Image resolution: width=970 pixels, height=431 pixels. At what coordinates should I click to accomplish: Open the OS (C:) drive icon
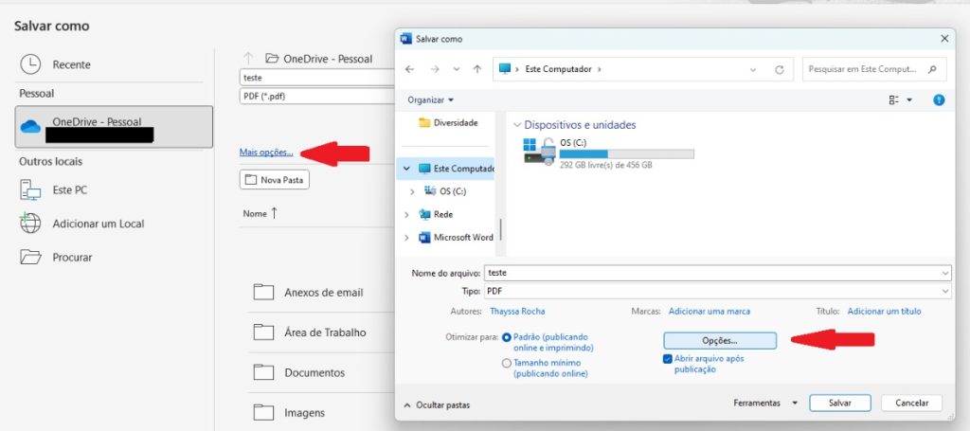click(540, 150)
